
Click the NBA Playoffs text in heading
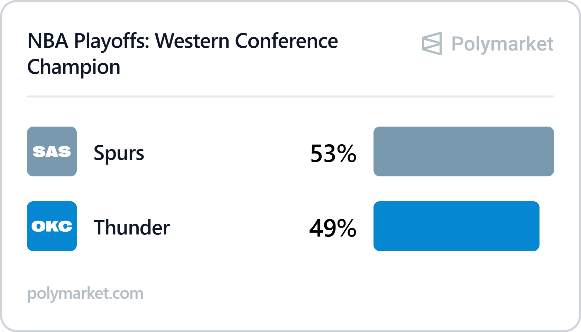point(88,41)
